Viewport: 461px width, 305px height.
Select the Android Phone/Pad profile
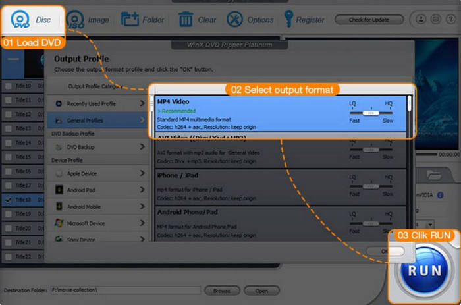click(x=280, y=224)
